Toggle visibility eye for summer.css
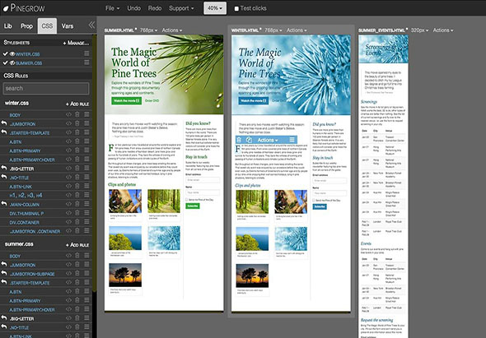Screen dimensions: 486x338 (x=12, y=63)
